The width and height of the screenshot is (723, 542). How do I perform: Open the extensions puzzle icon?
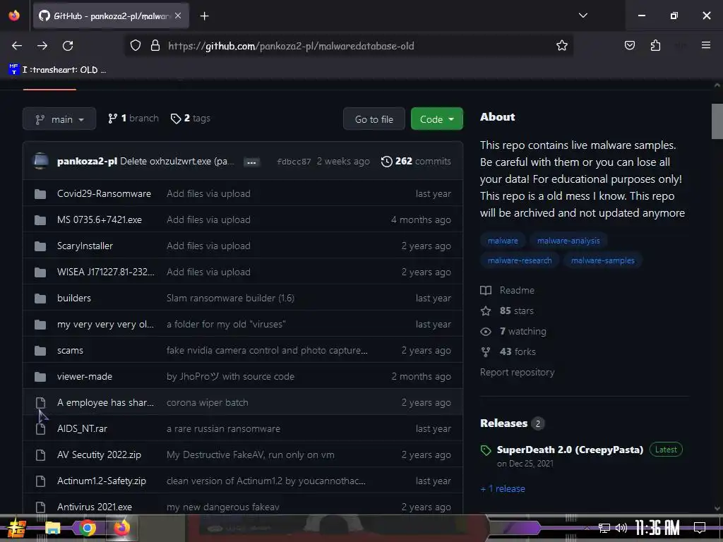pos(655,45)
